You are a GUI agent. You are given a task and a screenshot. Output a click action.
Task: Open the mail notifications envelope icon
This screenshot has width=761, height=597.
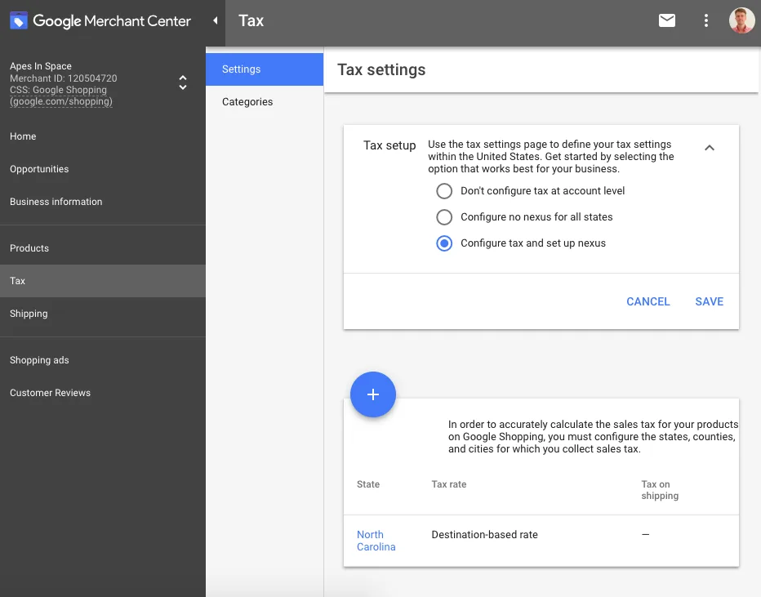click(x=667, y=21)
